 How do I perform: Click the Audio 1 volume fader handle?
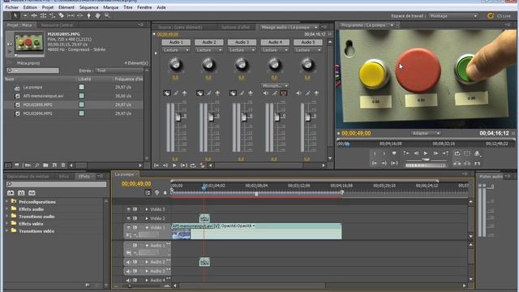pyautogui.click(x=178, y=117)
